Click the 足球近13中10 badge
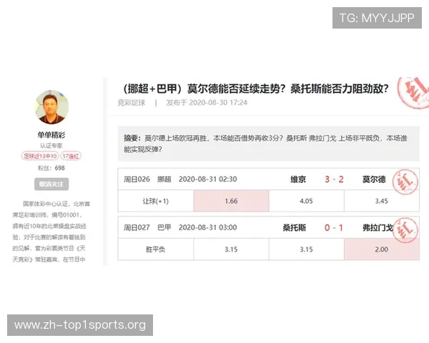Screen dimensions: 429x343 (x=40, y=156)
